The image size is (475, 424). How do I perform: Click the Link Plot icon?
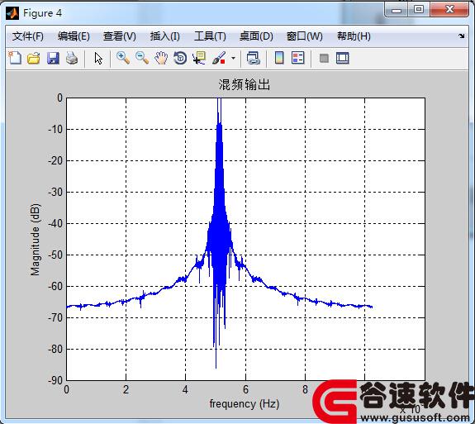tap(254, 58)
